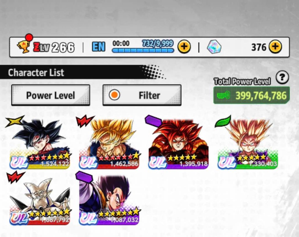Click the red lightning element icon above Omega Shenron
Viewport: 299px width, 237px height.
15,177
